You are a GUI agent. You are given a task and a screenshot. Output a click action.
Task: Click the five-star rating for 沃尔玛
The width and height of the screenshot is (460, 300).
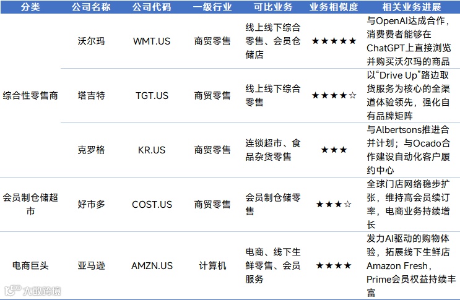334,41
